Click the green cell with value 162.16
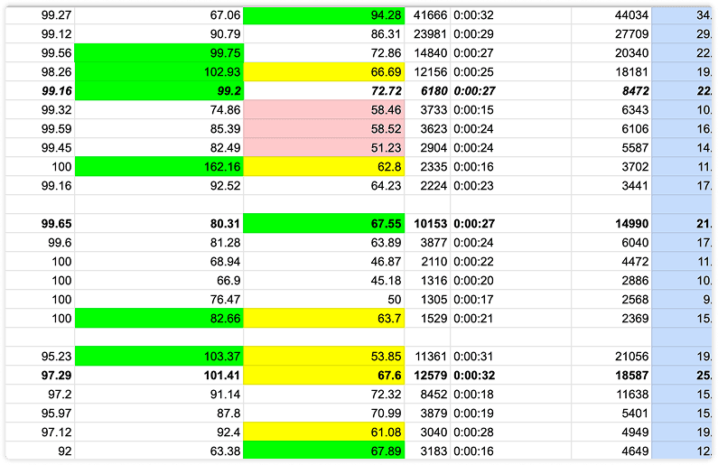 point(159,167)
